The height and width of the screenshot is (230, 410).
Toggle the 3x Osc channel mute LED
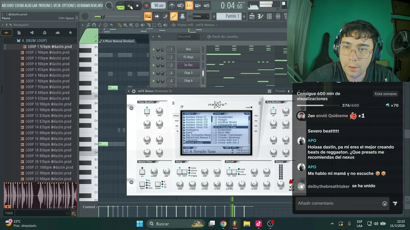[x=153, y=65]
